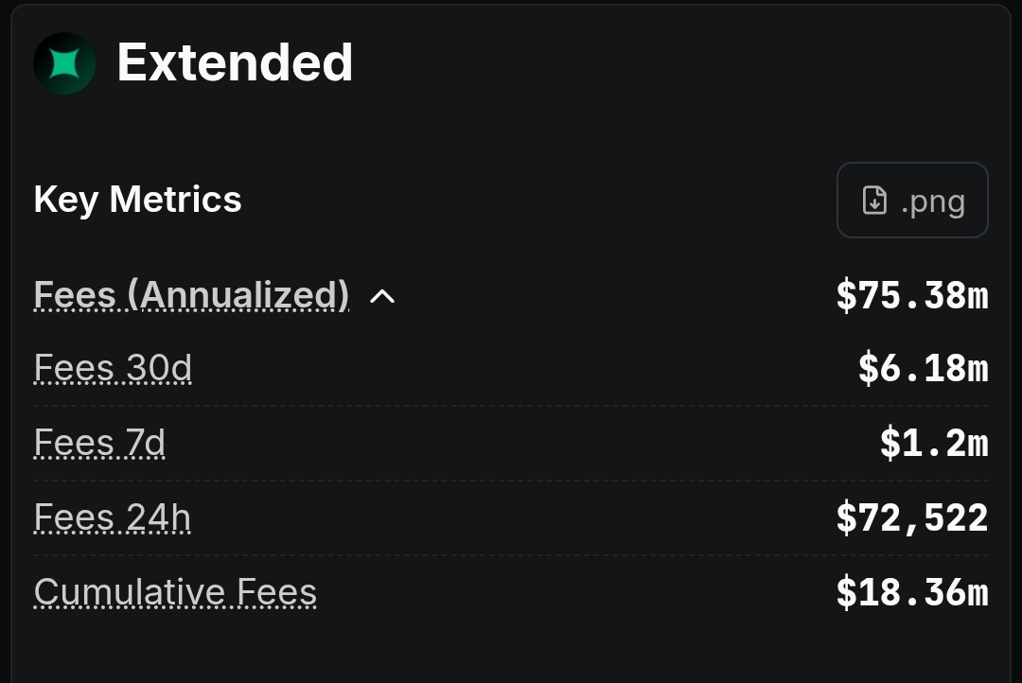Click the dashed divider below Fees 30d
Viewport: 1022px width, 683px height.
[511, 406]
